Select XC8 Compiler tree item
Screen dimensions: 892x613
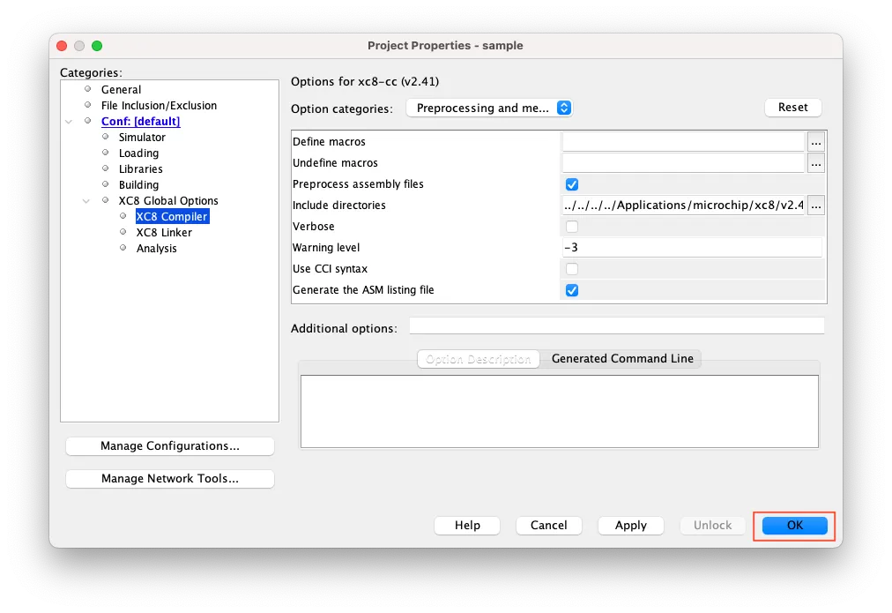pyautogui.click(x=172, y=217)
